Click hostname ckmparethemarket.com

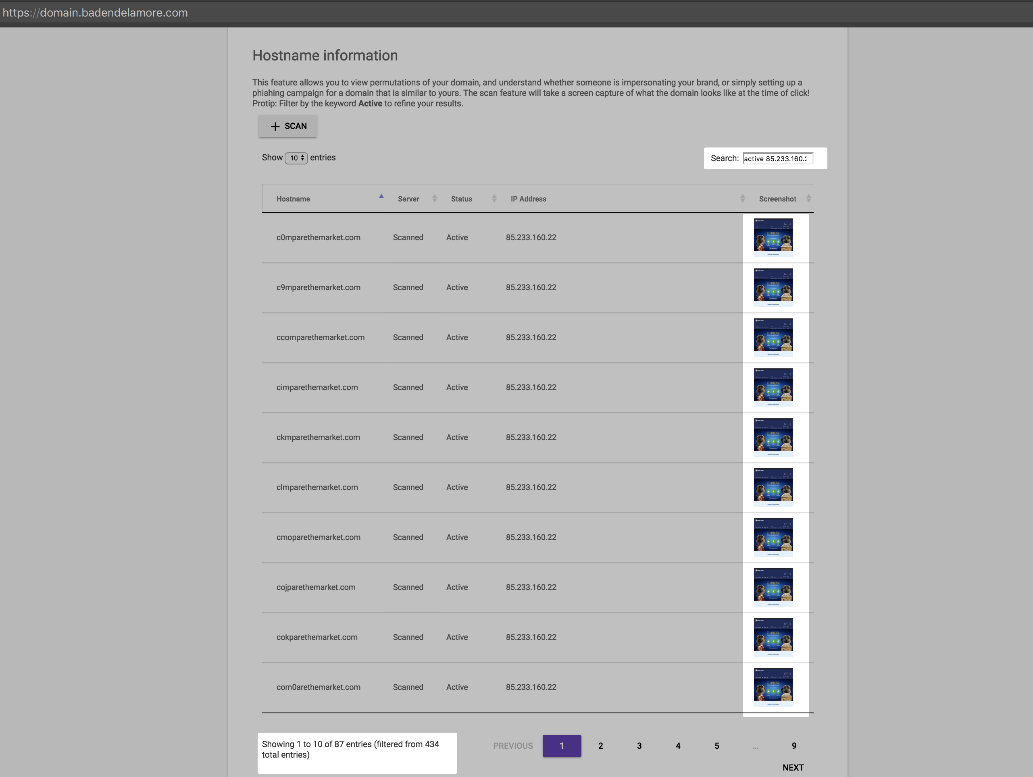coord(318,437)
